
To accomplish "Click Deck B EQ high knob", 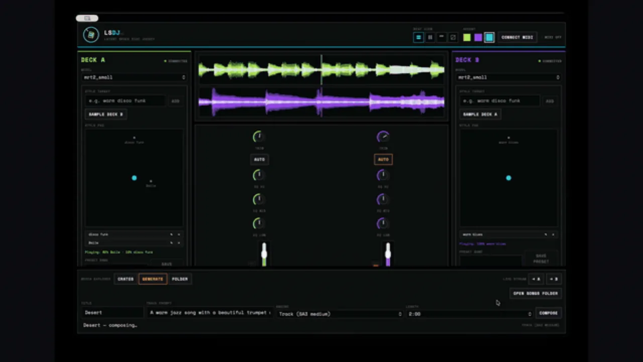I will (383, 175).
